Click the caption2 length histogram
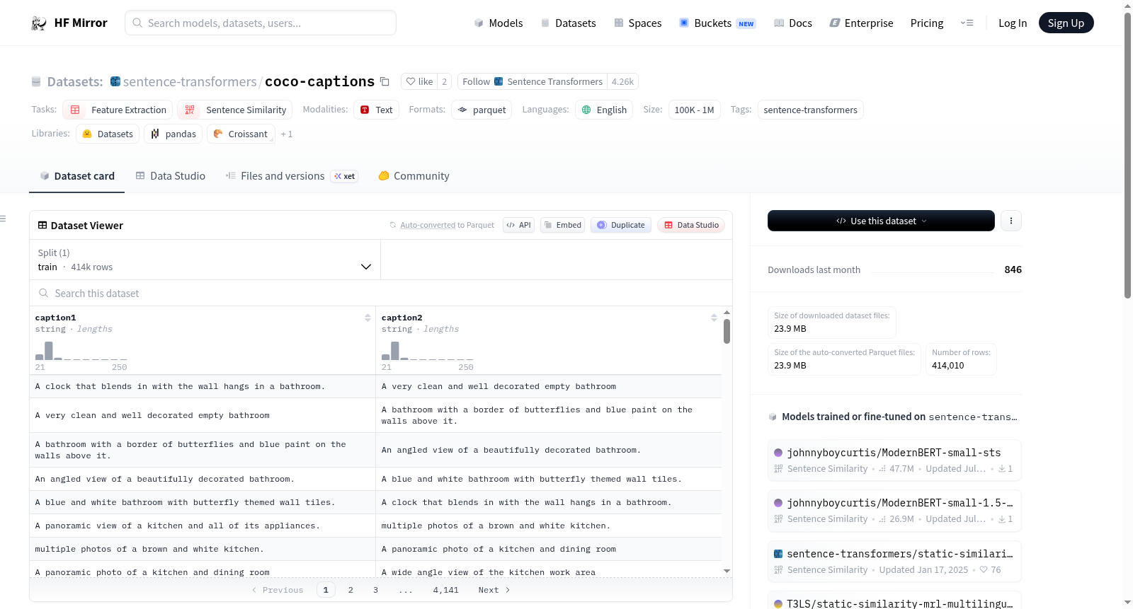1133x609 pixels. pos(427,351)
